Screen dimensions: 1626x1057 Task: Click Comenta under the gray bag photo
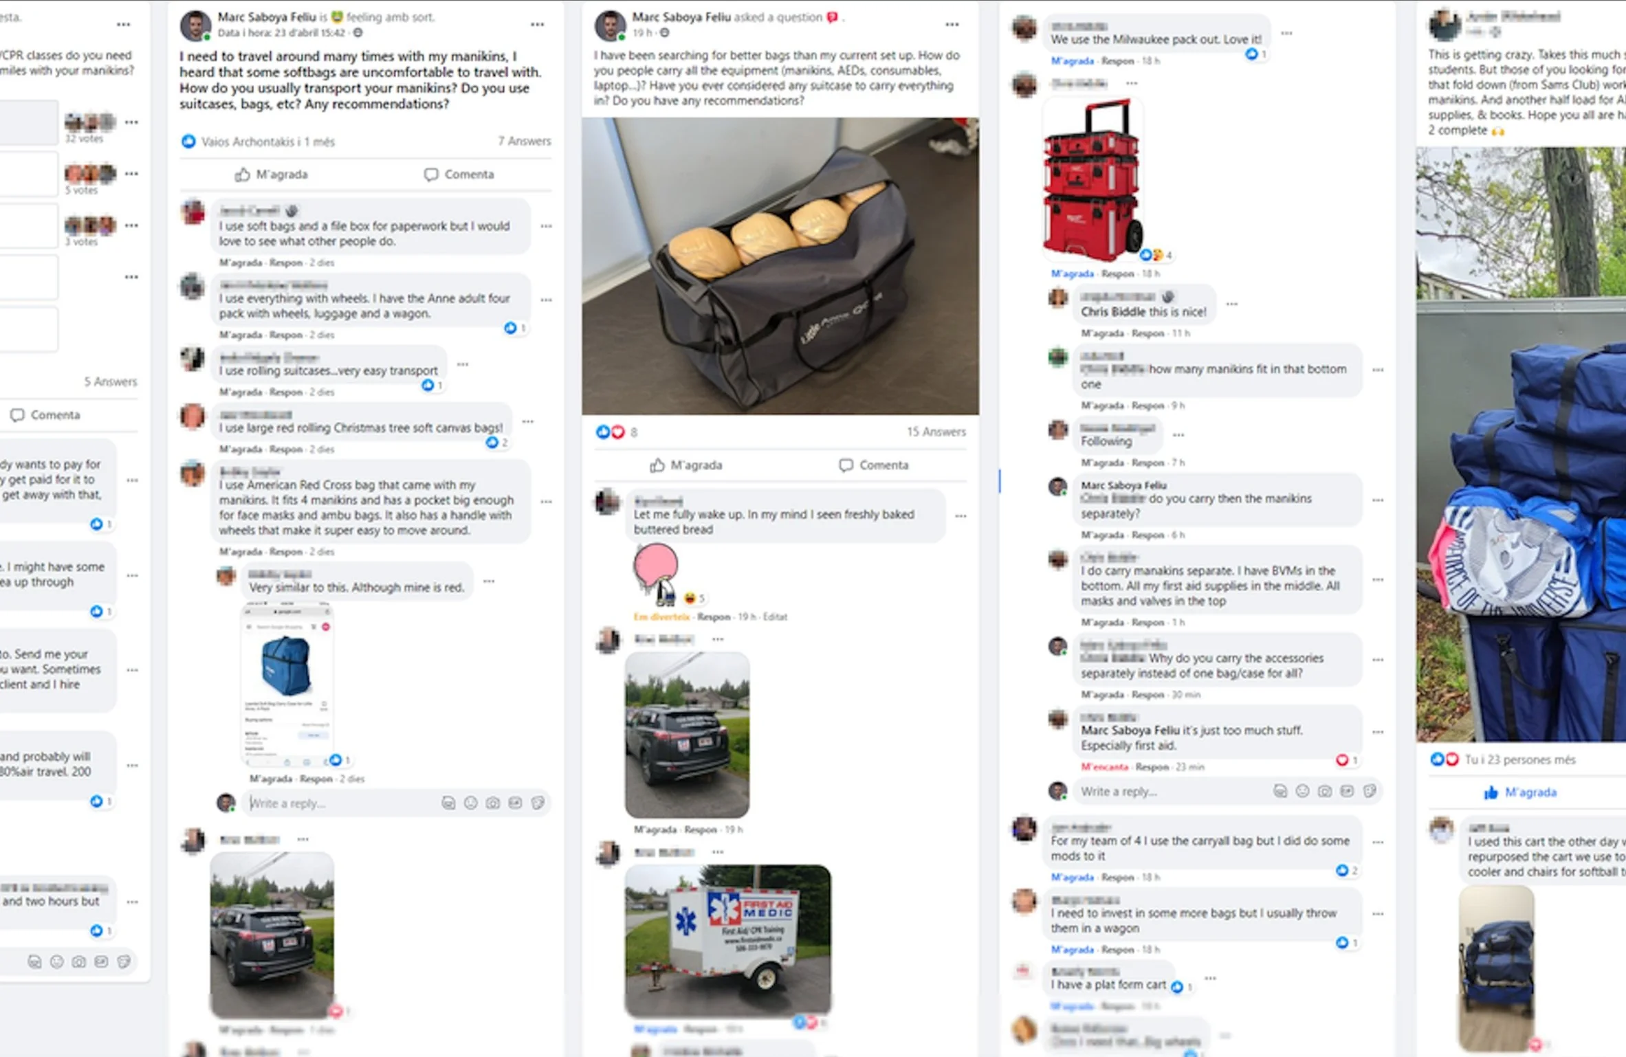[x=874, y=465]
